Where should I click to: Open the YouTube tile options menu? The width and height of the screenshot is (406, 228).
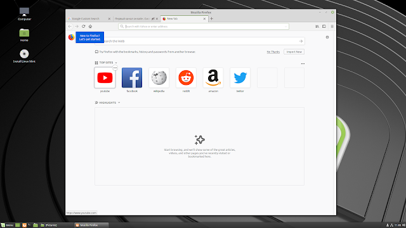click(115, 68)
